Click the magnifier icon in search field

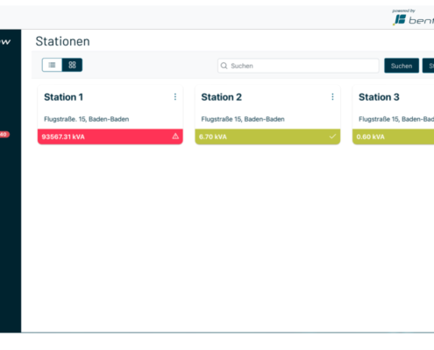224,66
